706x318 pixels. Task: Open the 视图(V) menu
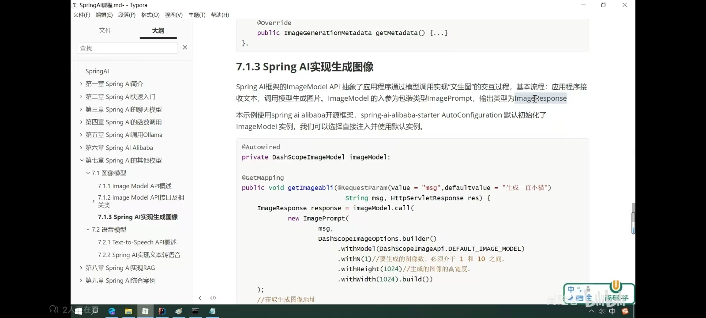click(x=173, y=15)
